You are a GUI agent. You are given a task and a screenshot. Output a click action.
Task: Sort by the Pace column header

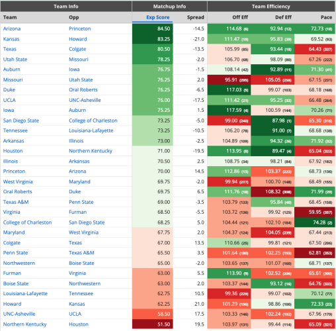click(x=326, y=17)
